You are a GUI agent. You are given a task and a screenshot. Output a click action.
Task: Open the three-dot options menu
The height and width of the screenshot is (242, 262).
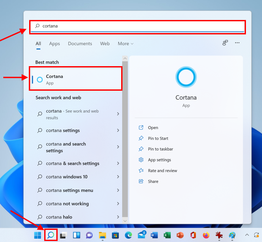(x=237, y=43)
